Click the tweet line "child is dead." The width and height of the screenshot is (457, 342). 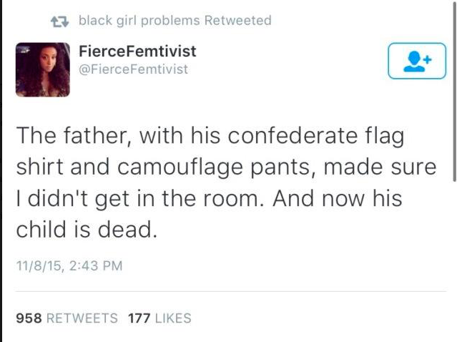pyautogui.click(x=86, y=231)
